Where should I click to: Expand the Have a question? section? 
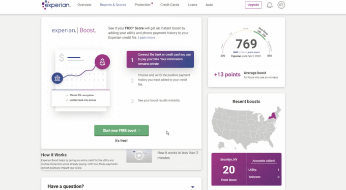coord(122,186)
